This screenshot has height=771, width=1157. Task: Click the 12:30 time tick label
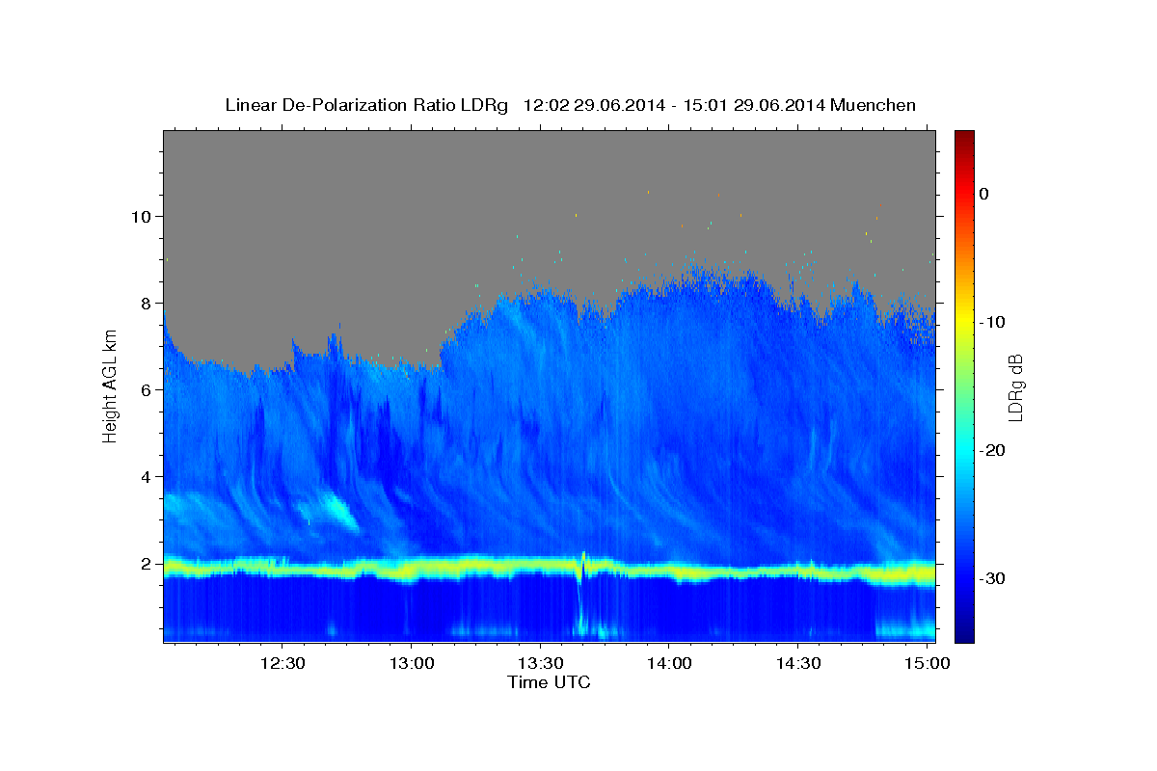[282, 664]
